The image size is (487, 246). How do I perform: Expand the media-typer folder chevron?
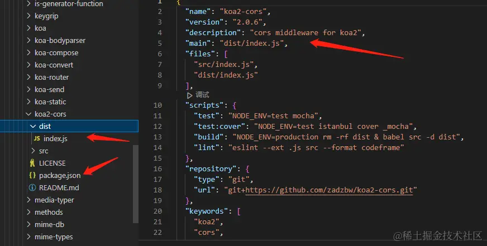click(x=28, y=200)
